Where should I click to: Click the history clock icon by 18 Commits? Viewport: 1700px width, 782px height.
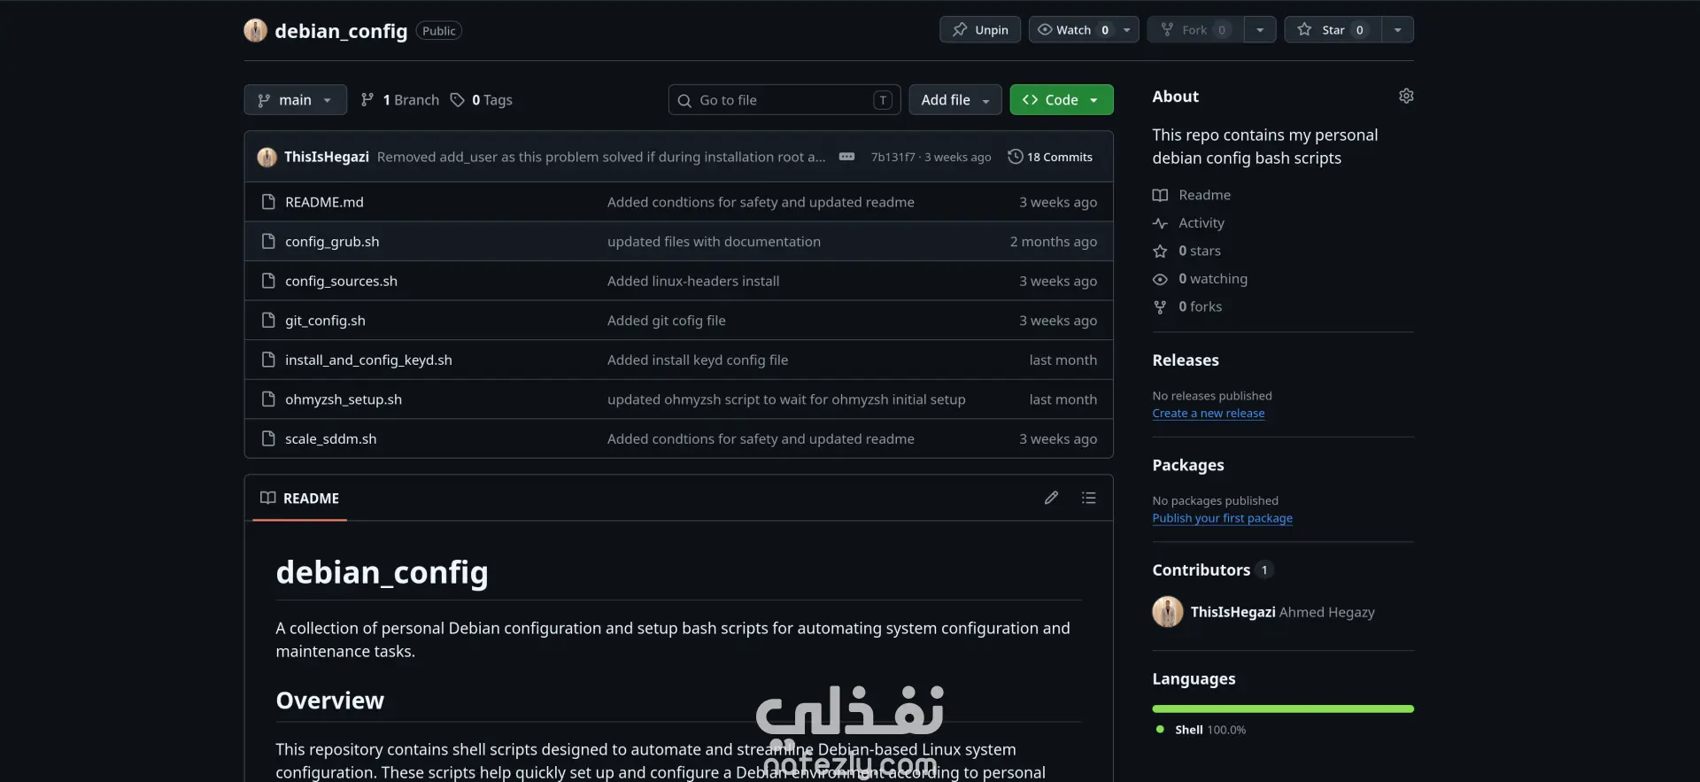click(x=1015, y=157)
